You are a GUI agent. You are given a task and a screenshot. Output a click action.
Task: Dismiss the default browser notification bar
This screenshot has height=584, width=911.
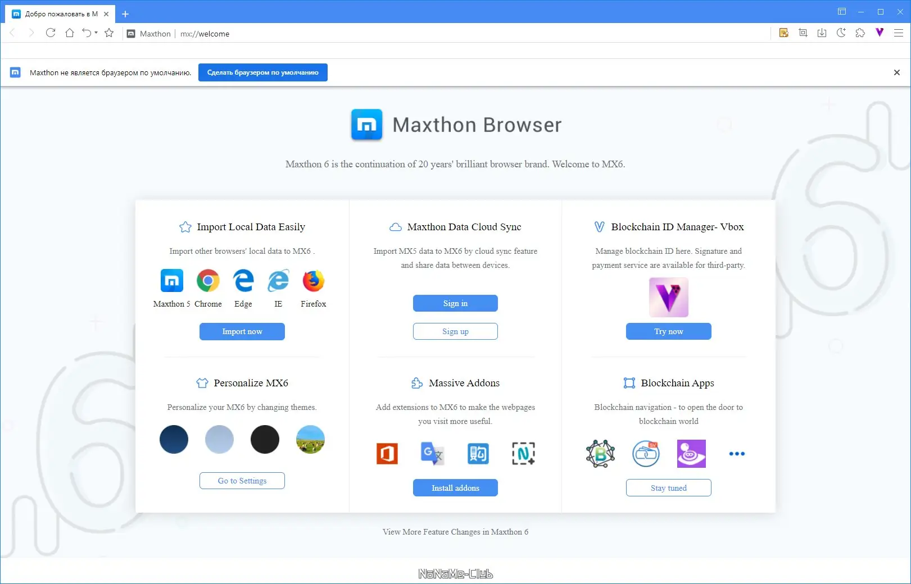click(897, 72)
